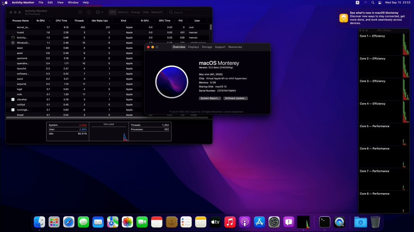Select the trustd process row
Screen dimensions: 414x232
coord(108,32)
